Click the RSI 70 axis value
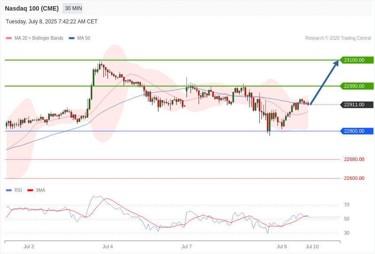 click(x=347, y=205)
